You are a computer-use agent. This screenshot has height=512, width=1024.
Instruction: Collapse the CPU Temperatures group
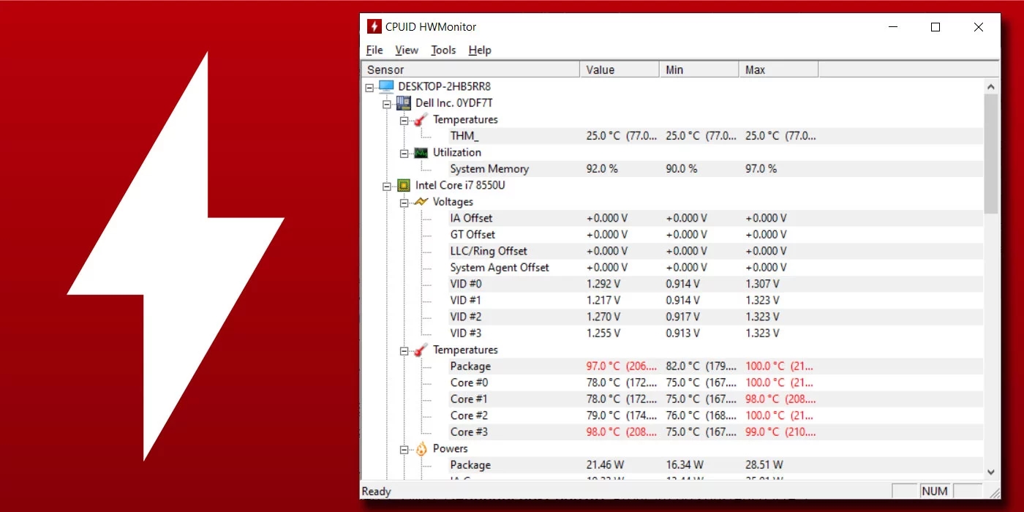coord(404,350)
